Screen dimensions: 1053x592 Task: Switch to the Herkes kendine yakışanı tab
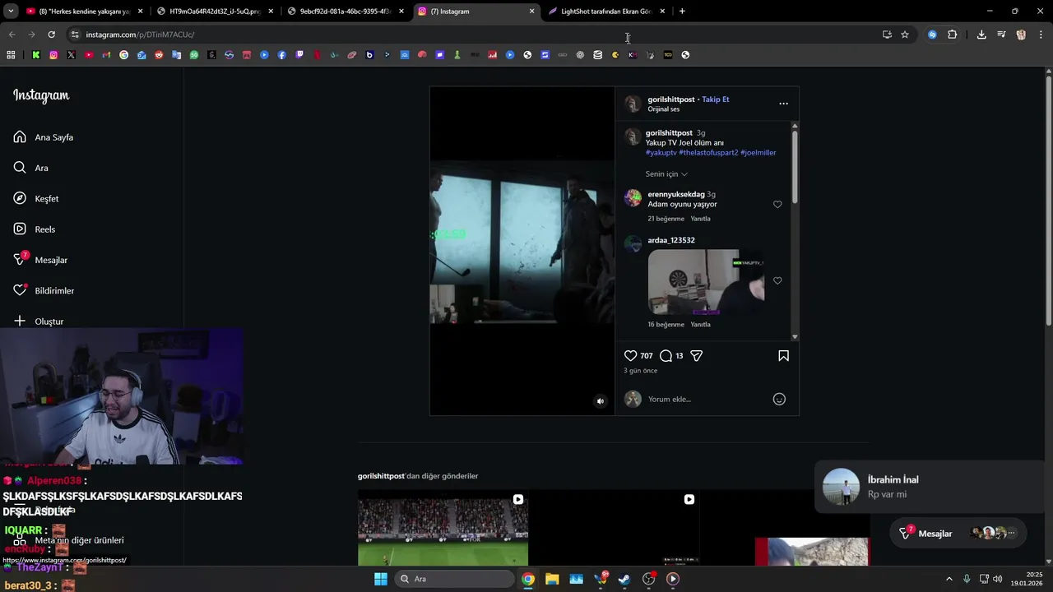pos(85,12)
